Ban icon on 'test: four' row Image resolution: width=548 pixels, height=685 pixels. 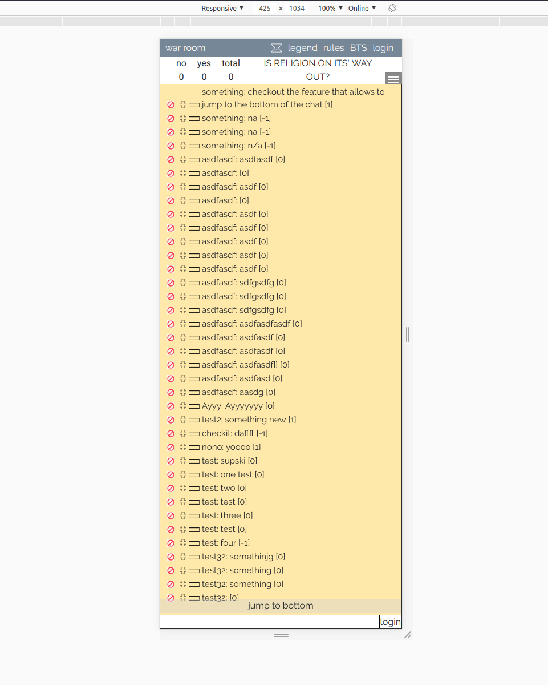tap(171, 543)
